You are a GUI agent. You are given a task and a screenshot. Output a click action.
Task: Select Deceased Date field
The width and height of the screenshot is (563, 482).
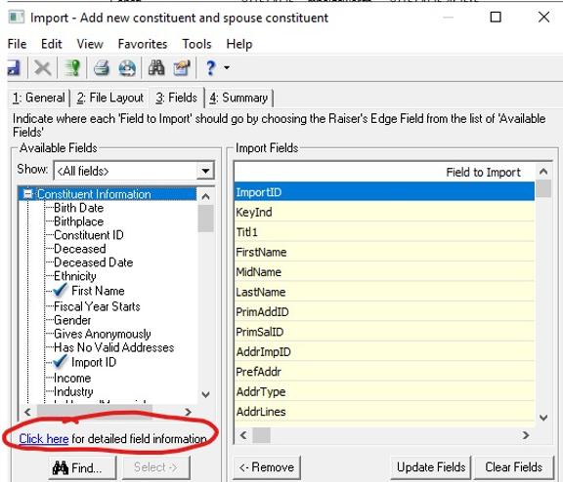pyautogui.click(x=94, y=262)
